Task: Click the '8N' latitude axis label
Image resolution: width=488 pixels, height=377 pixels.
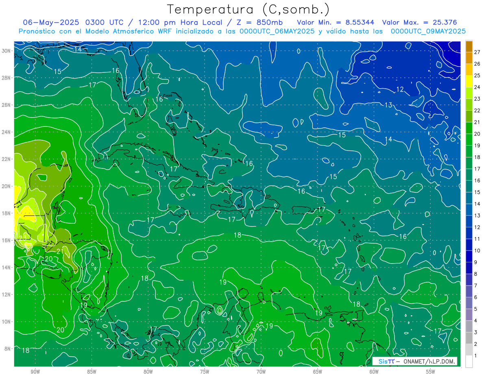Action: 8,349
